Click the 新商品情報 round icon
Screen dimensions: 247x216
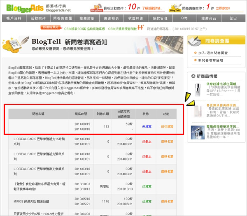[x=193, y=76]
